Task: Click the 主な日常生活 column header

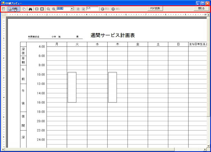Action: 198,44
